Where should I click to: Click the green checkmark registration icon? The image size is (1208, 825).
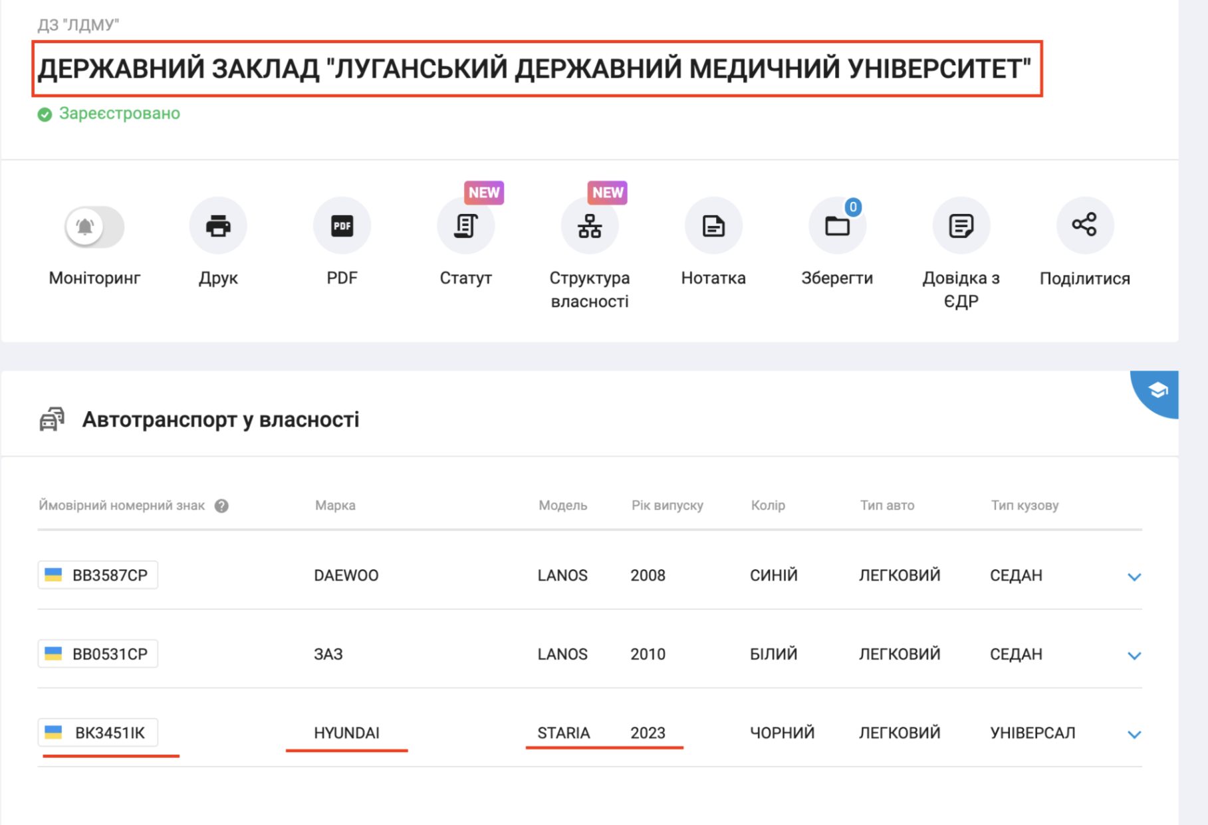pyautogui.click(x=45, y=115)
